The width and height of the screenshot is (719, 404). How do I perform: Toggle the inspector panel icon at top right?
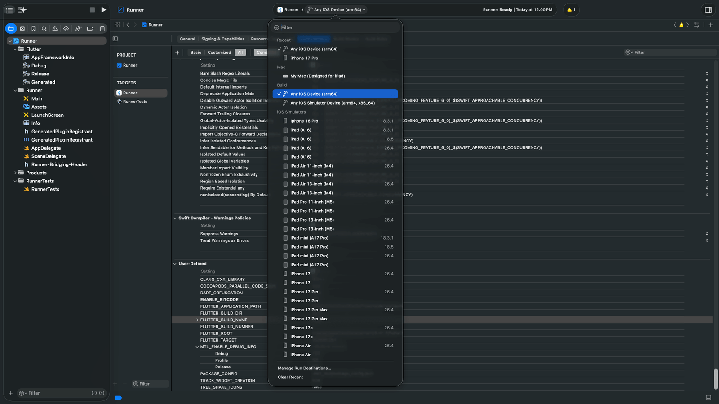coord(708,9)
